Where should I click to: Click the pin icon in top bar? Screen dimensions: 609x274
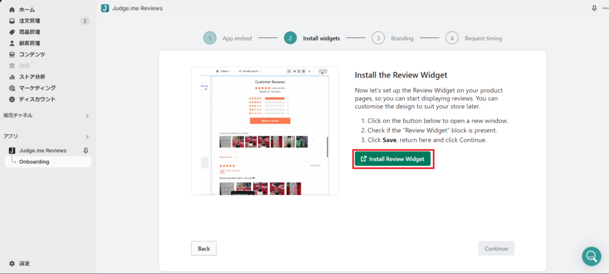point(594,8)
